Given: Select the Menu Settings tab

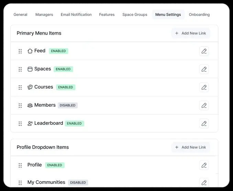Looking at the screenshot, I should click(x=168, y=14).
